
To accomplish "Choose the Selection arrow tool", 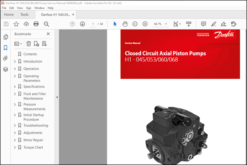I will click(x=115, y=24).
